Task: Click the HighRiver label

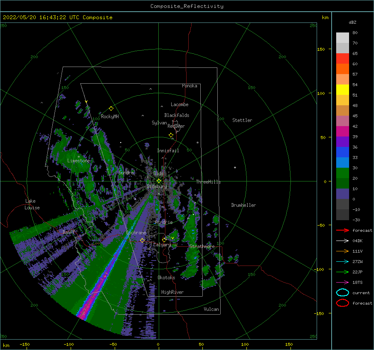Action: point(172,292)
